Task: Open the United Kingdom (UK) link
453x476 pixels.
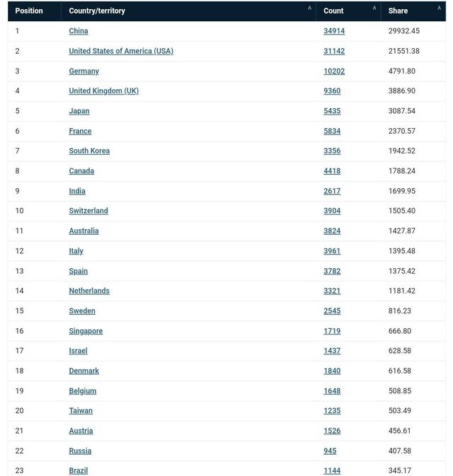Action: [103, 91]
